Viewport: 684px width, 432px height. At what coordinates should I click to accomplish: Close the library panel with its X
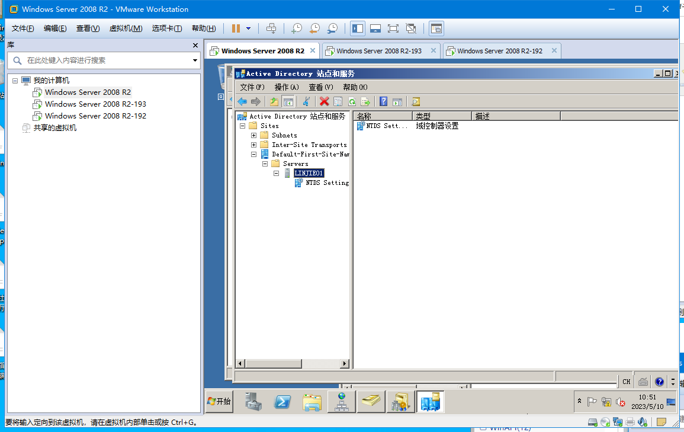click(195, 46)
